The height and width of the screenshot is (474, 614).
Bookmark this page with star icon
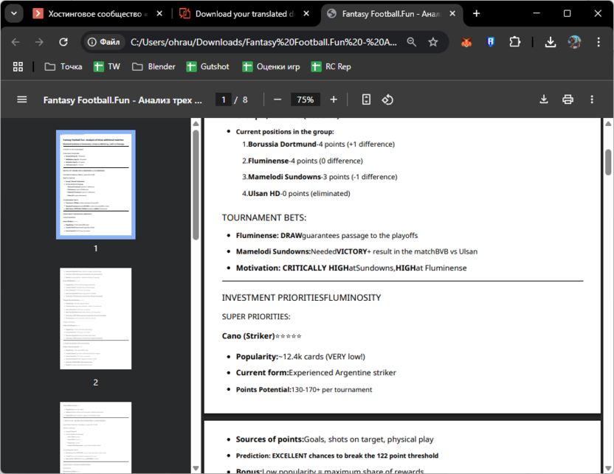click(432, 42)
